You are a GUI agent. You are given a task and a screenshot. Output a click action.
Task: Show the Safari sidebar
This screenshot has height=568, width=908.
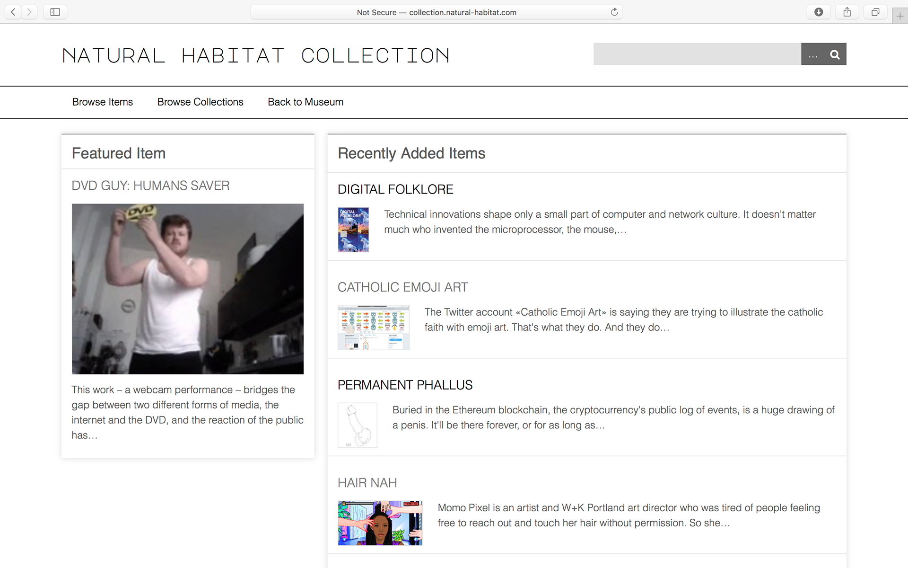click(x=55, y=12)
